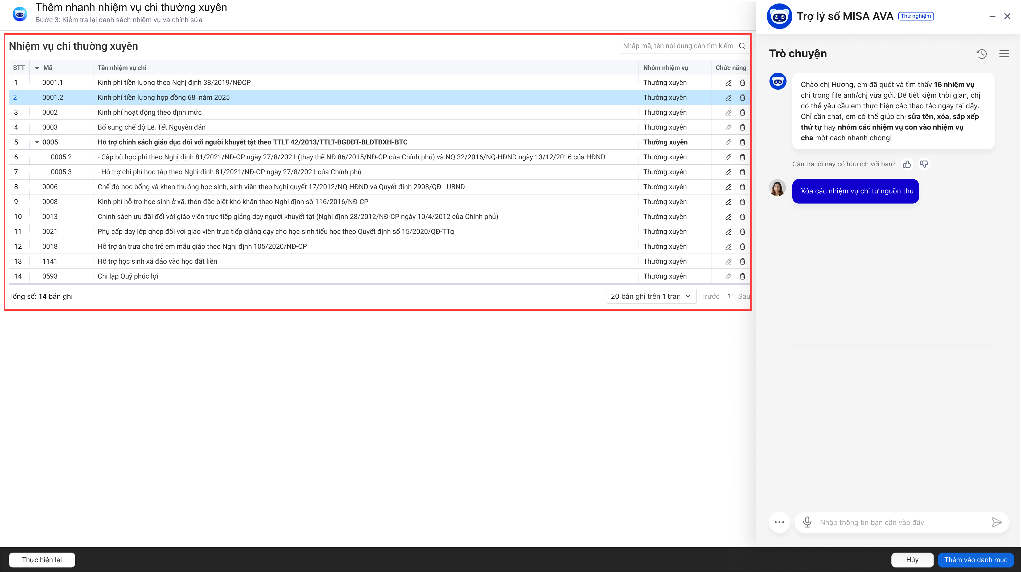Viewport: 1021px width, 572px height.
Task: Click thumbs up feedback icon
Action: (x=907, y=164)
